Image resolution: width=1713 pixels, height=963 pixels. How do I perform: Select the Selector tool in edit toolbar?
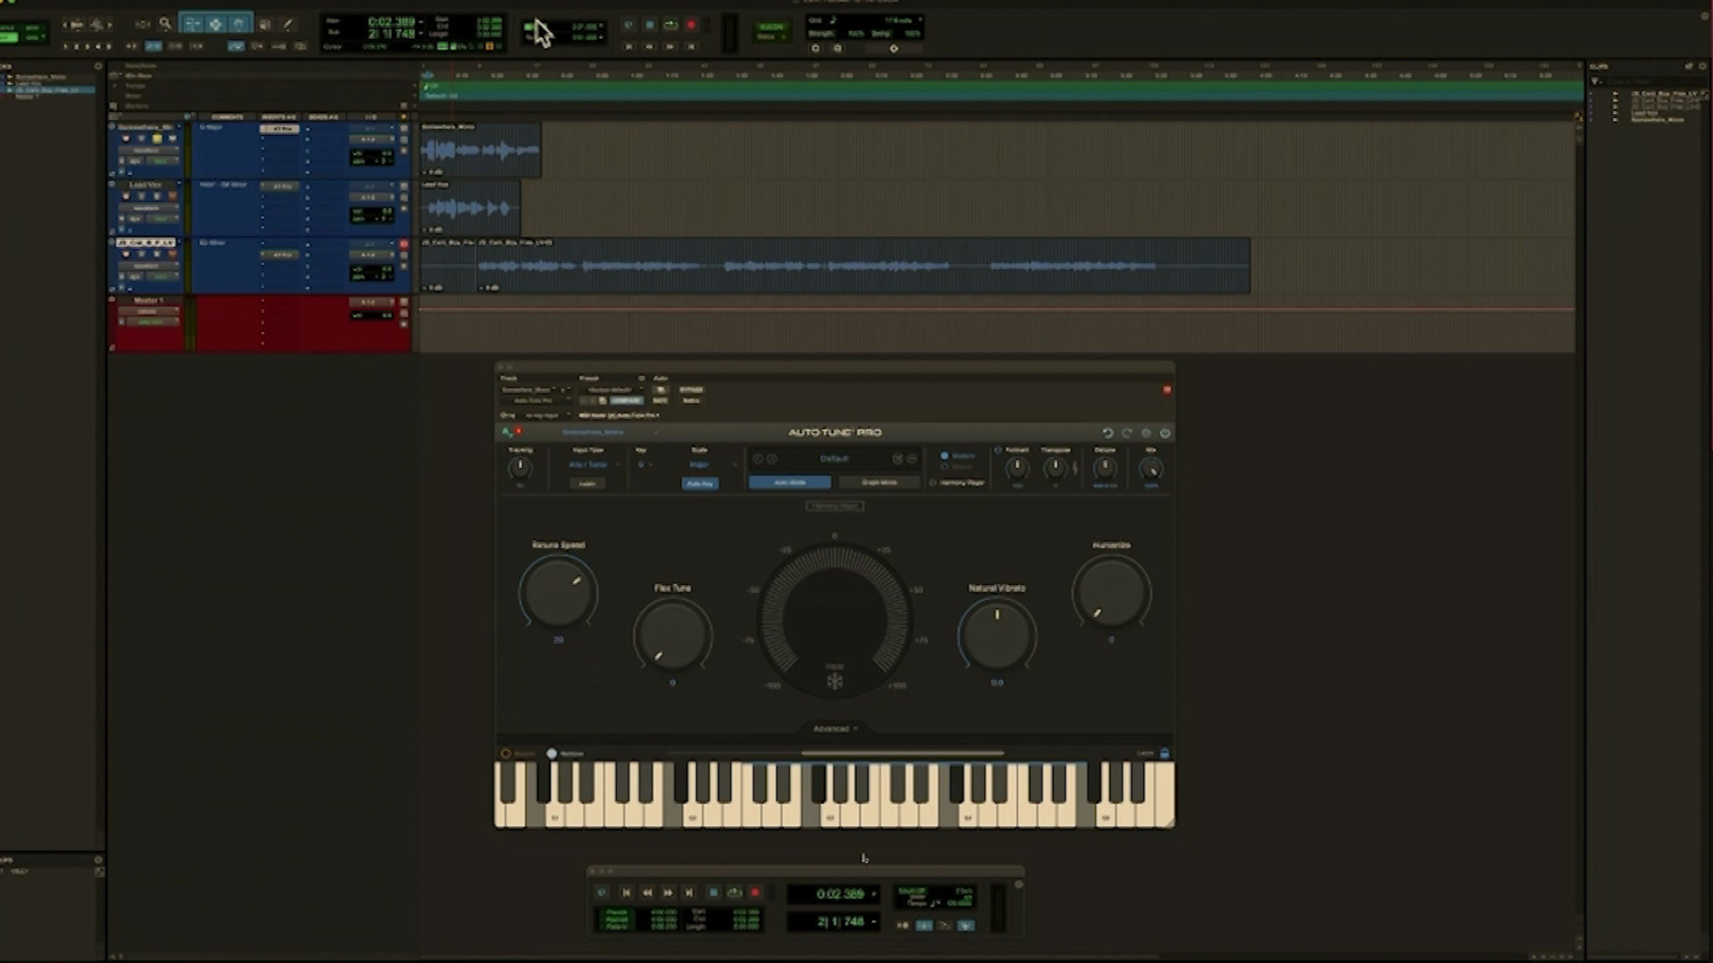tap(215, 25)
